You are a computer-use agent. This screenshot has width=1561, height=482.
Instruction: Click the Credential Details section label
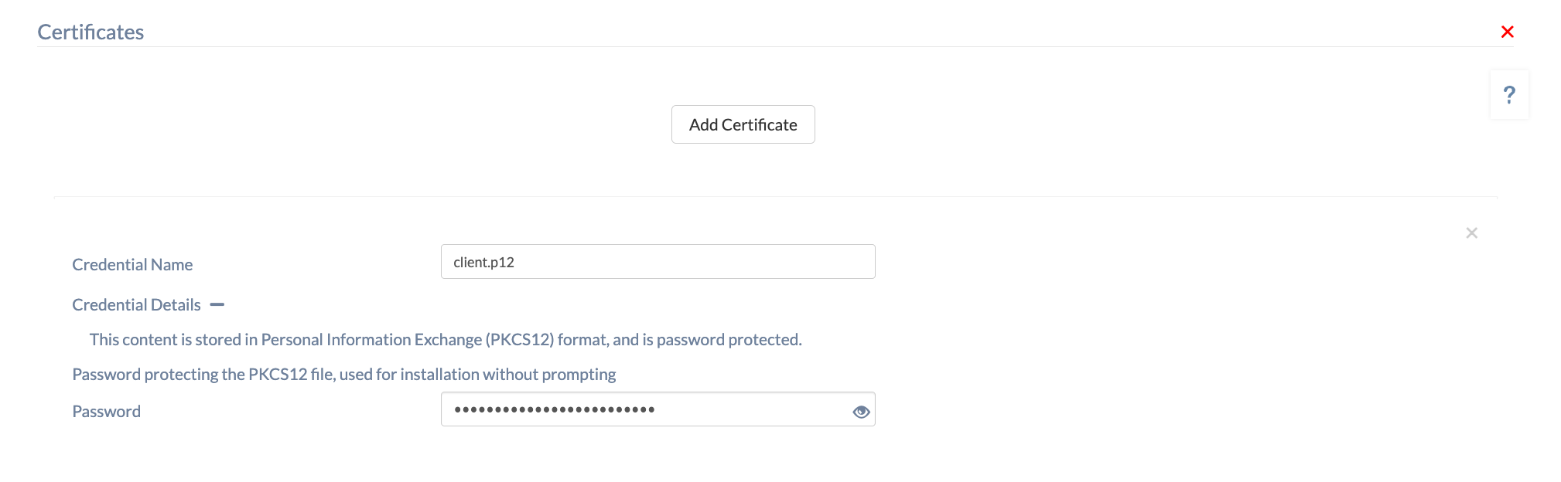[x=136, y=304]
